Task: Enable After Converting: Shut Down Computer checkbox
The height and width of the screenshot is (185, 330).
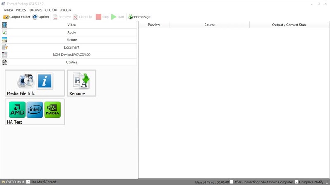Action: tap(231, 182)
